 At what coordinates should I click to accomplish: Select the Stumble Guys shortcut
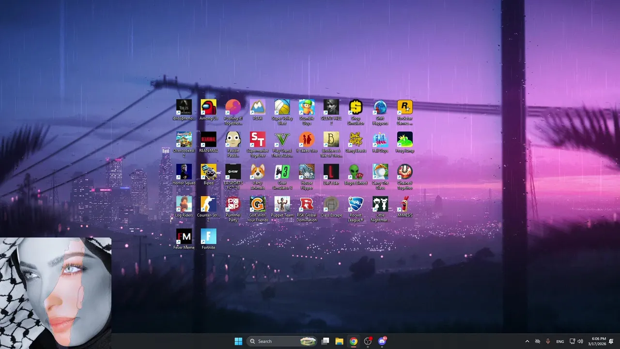(x=307, y=112)
